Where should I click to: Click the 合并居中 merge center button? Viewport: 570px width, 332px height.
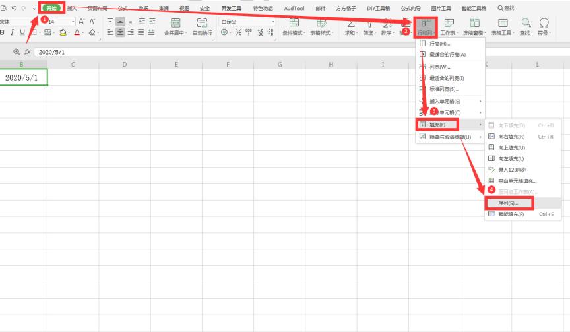pyautogui.click(x=175, y=27)
